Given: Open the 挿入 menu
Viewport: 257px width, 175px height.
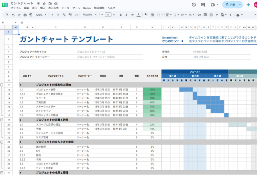Looking at the screenshot, I should 43,8.
